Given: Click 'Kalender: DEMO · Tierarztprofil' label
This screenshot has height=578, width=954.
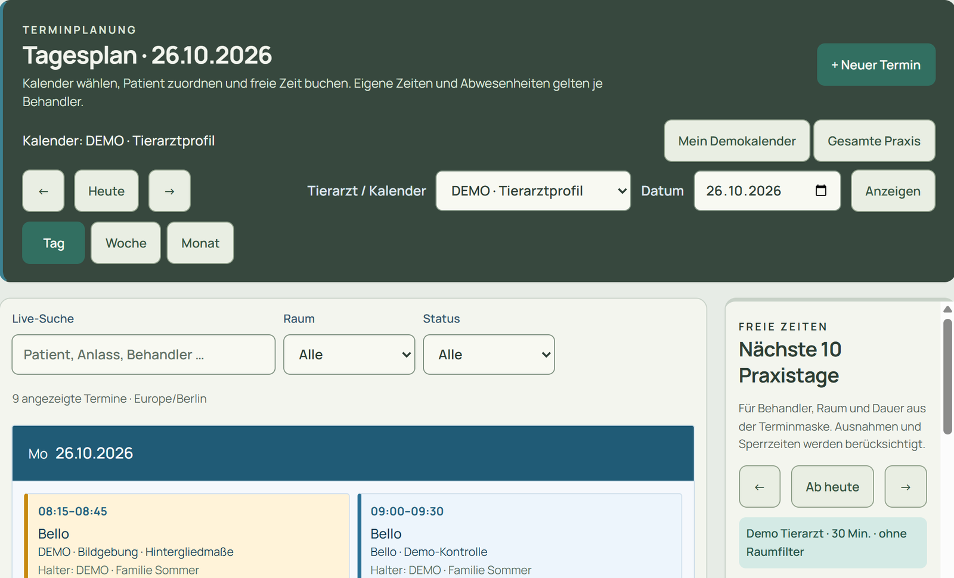Looking at the screenshot, I should coord(119,141).
